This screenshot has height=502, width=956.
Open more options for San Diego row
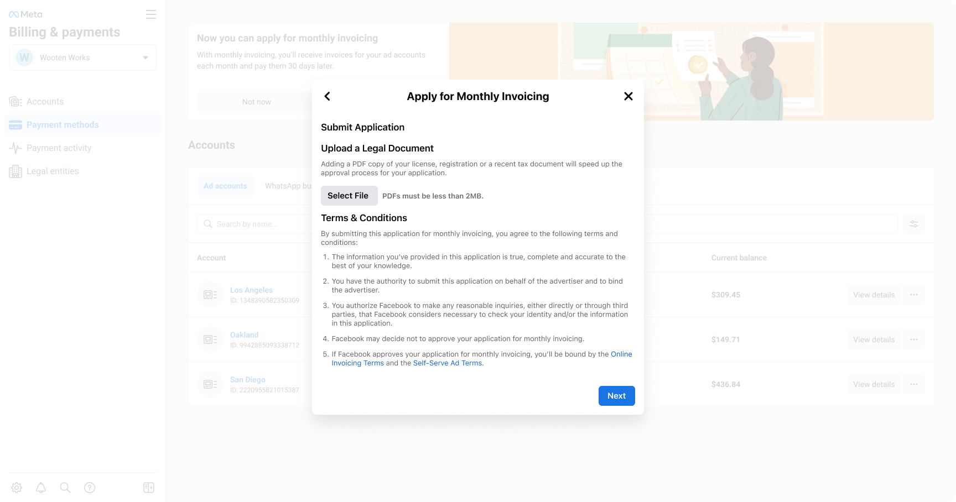(914, 384)
